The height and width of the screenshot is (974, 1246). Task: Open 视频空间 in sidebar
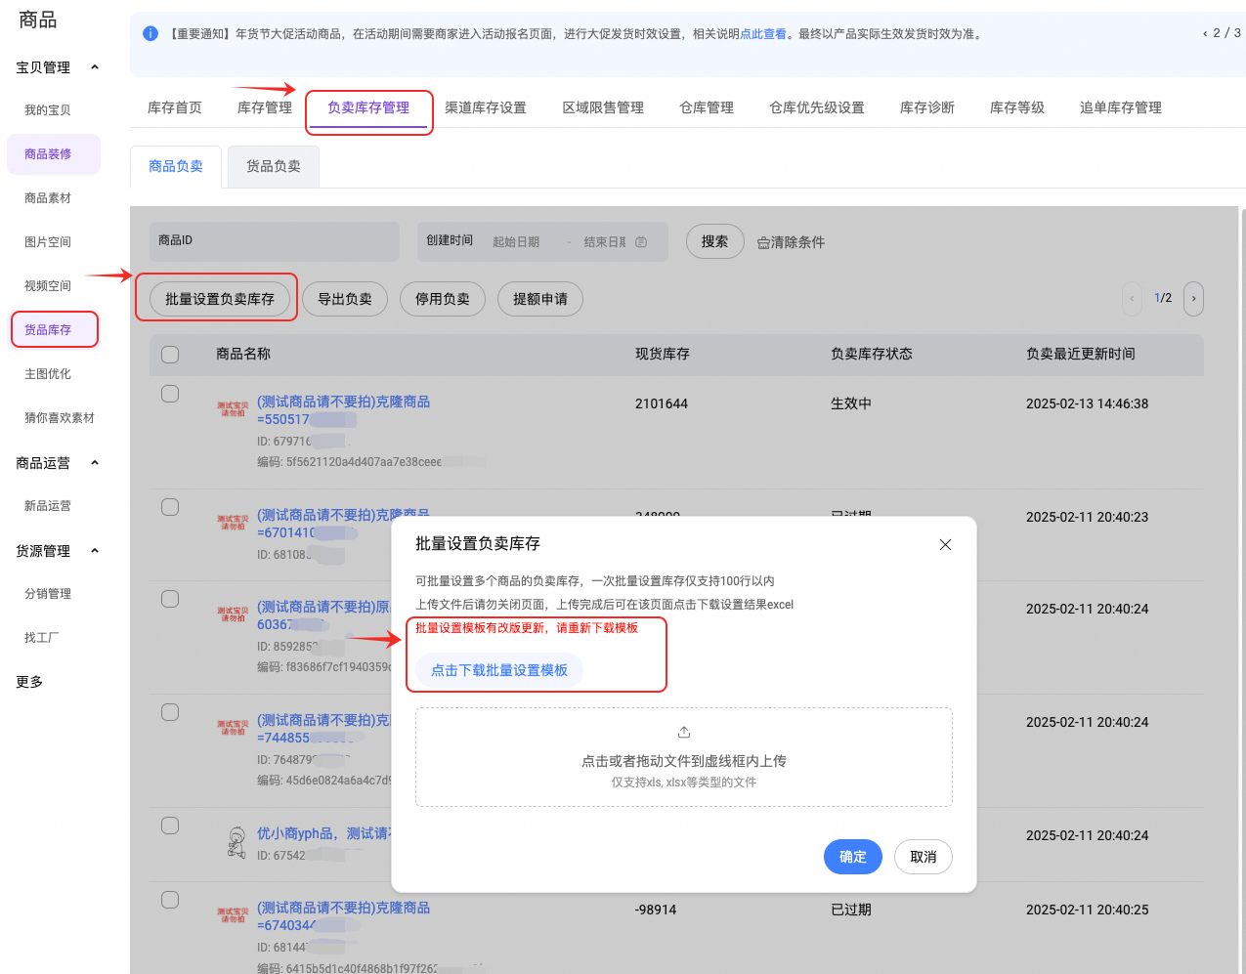point(48,286)
